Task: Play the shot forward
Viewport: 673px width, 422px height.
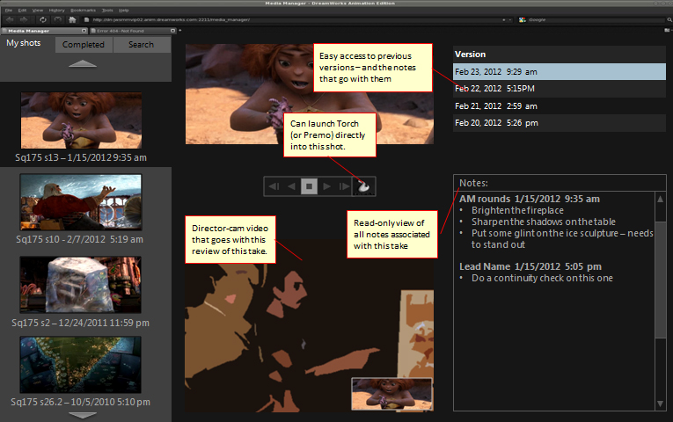Action: pos(326,186)
